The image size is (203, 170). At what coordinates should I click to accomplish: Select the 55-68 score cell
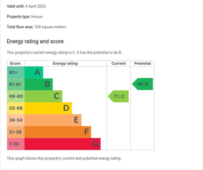16,108
